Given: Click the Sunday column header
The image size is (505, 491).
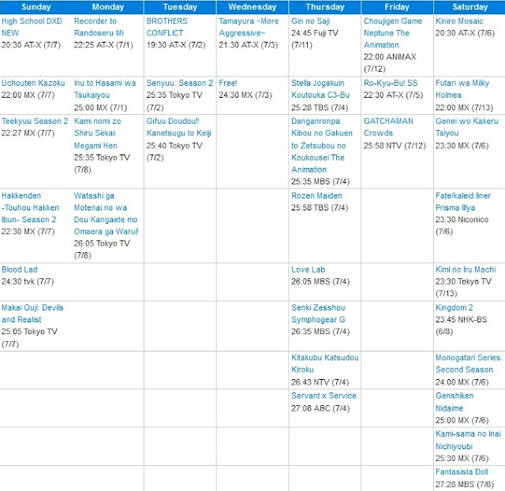Looking at the screenshot, I should click(36, 7).
